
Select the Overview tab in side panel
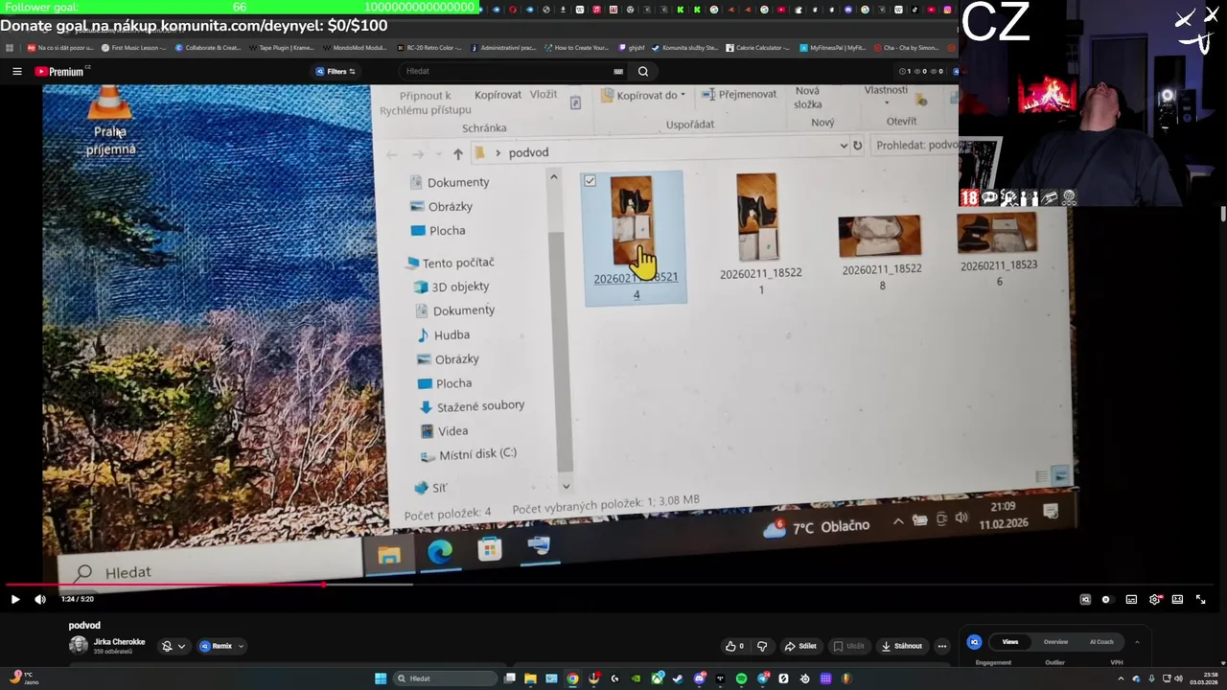(1055, 642)
